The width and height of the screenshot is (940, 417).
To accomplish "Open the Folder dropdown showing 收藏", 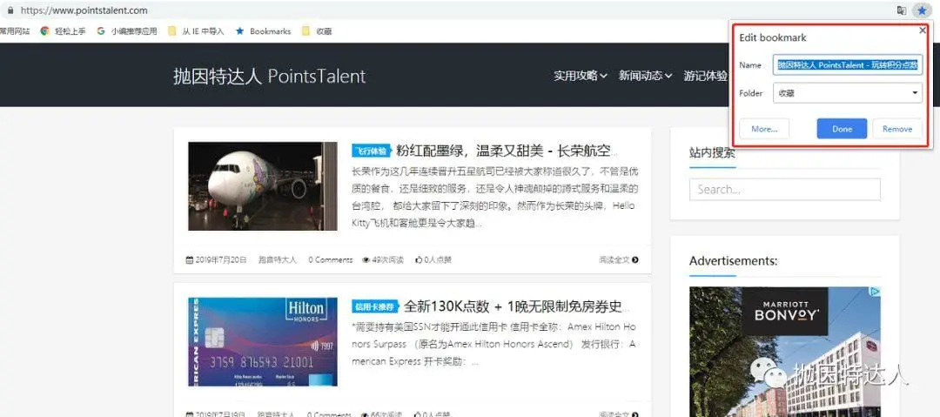I will click(848, 93).
